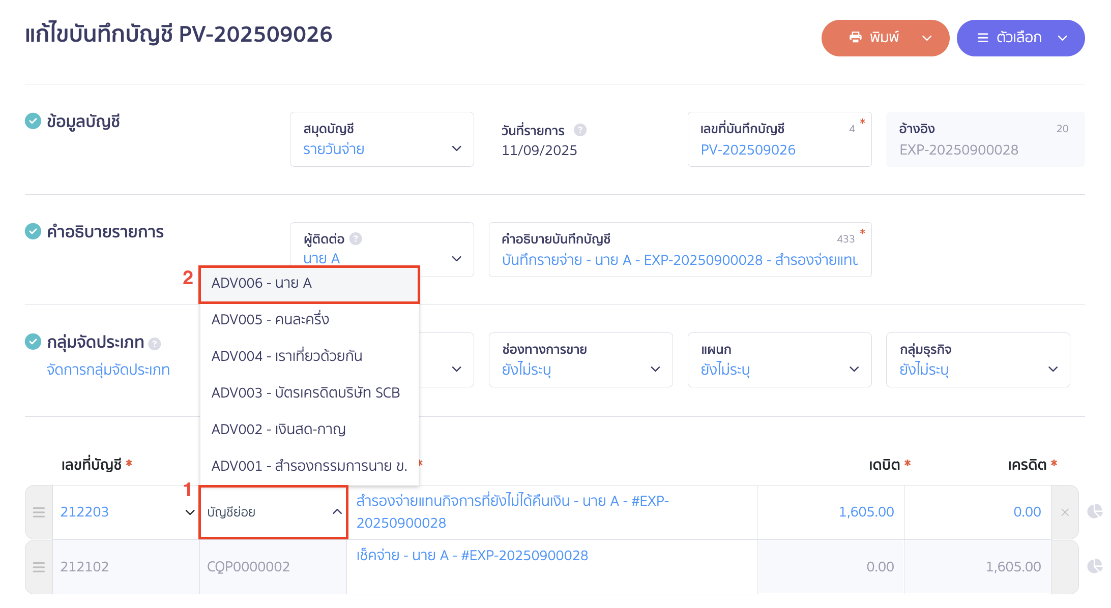
Task: Click the pie chart icon on row 212203
Action: click(1095, 511)
